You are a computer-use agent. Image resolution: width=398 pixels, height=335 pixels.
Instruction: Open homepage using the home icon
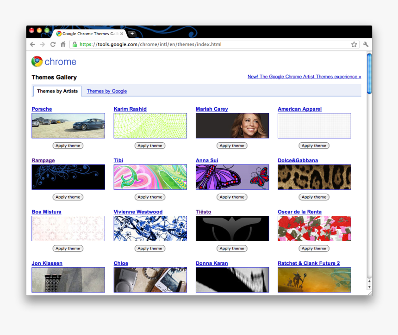pos(63,44)
